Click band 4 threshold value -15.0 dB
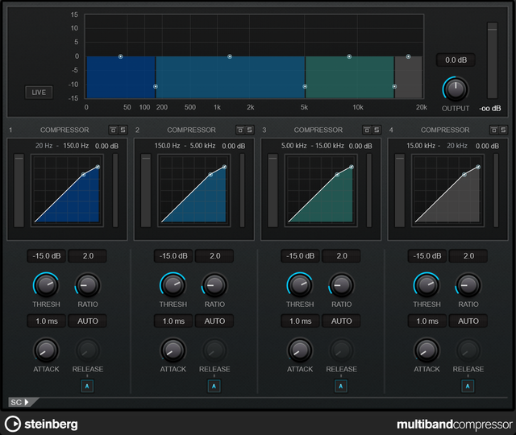The height and width of the screenshot is (435, 516). tap(427, 256)
